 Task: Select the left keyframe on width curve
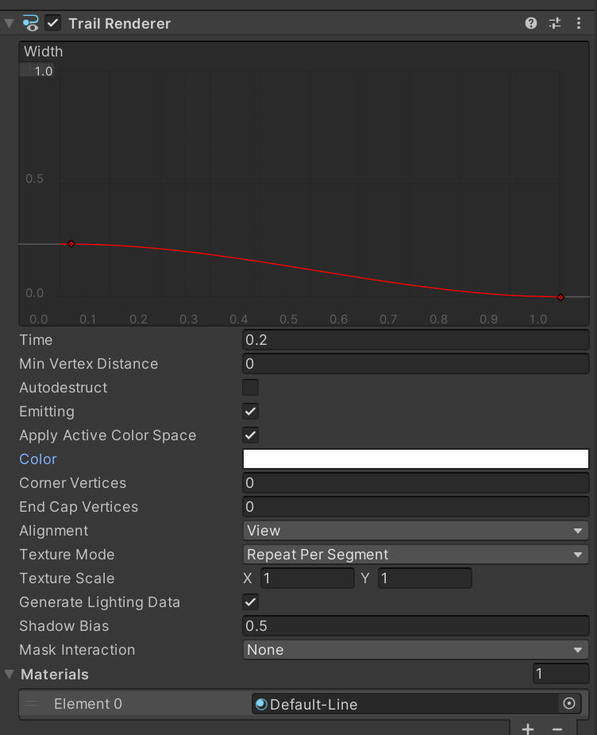pyautogui.click(x=71, y=244)
